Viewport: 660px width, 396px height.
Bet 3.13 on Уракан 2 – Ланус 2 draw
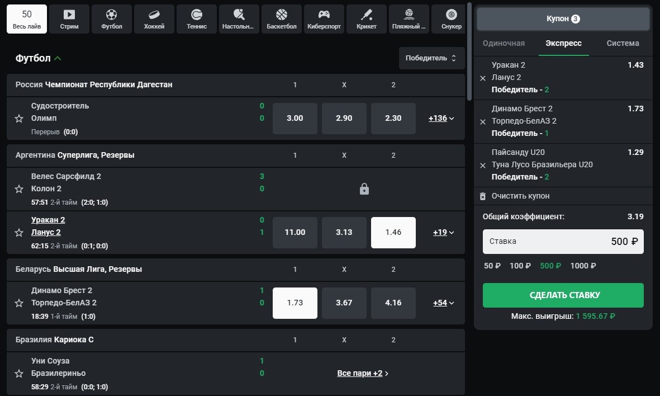(x=344, y=233)
